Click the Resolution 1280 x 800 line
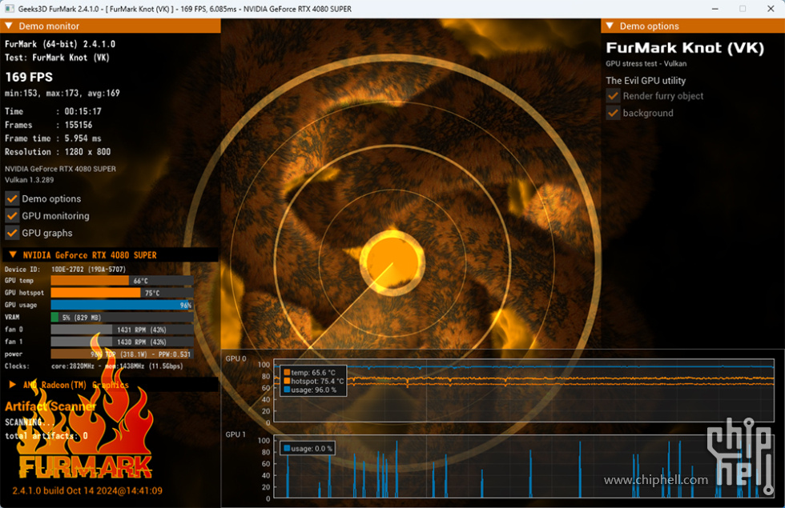The image size is (785, 508). tap(58, 151)
